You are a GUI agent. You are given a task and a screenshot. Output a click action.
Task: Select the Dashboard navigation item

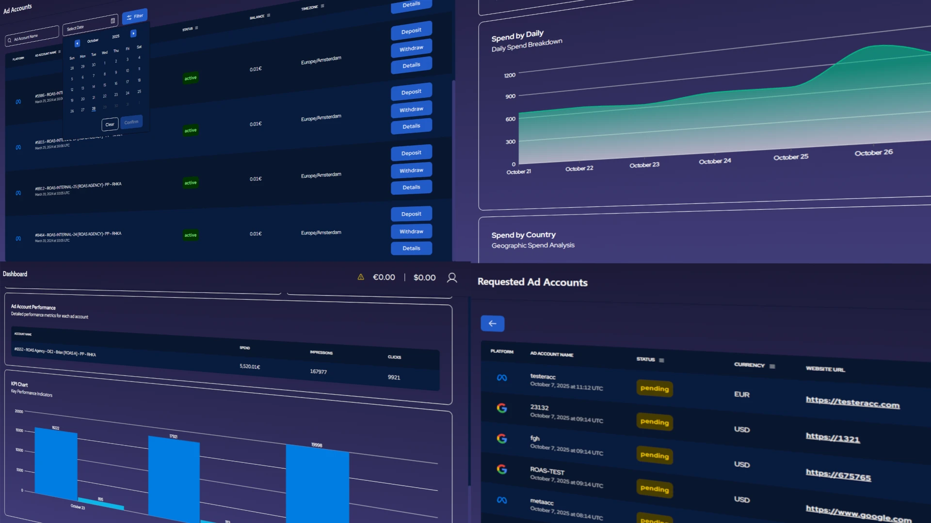15,274
